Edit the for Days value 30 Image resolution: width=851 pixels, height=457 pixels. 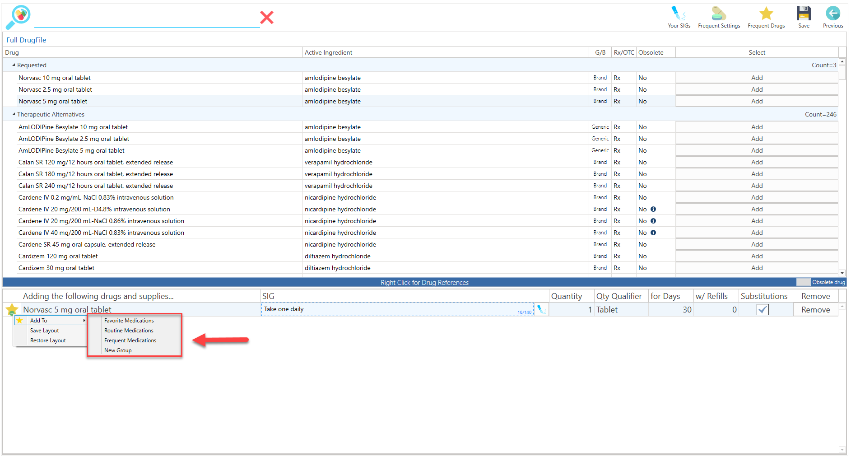[x=670, y=310]
